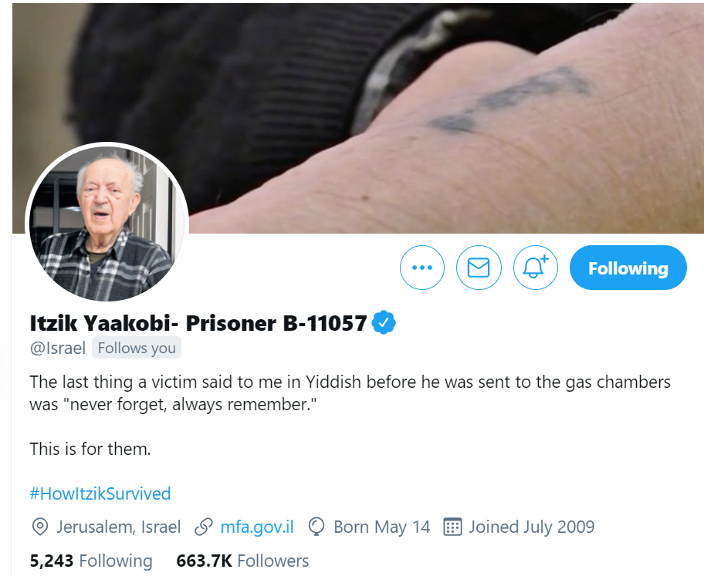Open the header banner photo
Viewport: 704px width, 576px height.
(x=358, y=119)
